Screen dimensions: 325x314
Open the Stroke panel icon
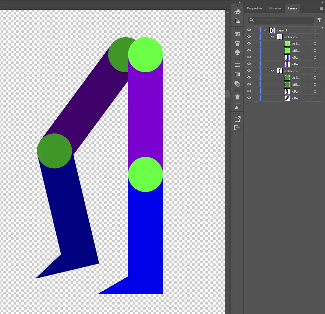(x=237, y=65)
